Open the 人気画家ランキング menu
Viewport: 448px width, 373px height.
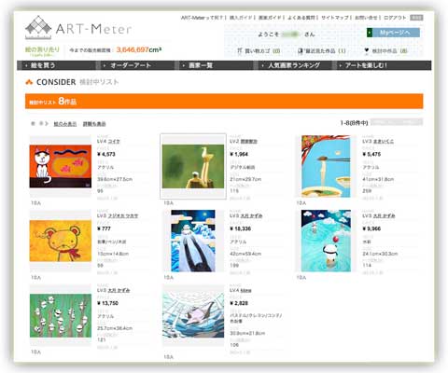294,65
